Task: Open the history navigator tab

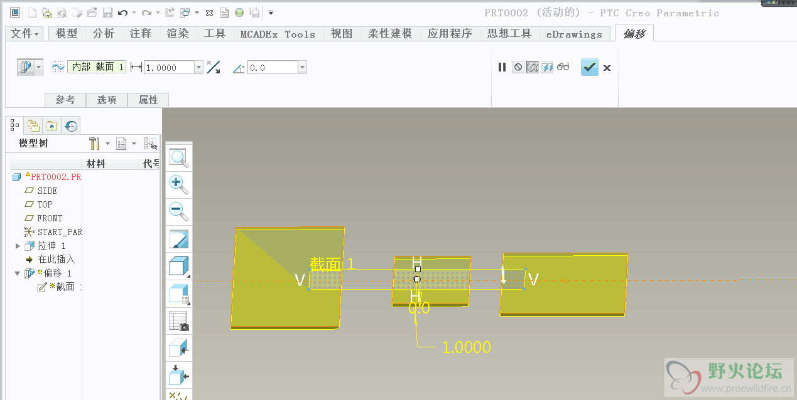Action: click(x=71, y=125)
